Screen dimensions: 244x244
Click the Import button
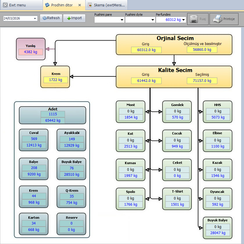74,18
